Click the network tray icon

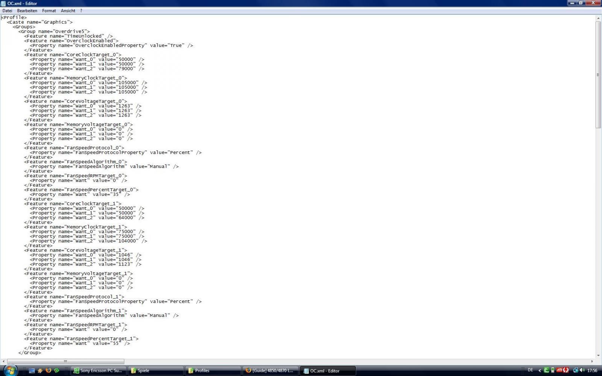(x=576, y=370)
